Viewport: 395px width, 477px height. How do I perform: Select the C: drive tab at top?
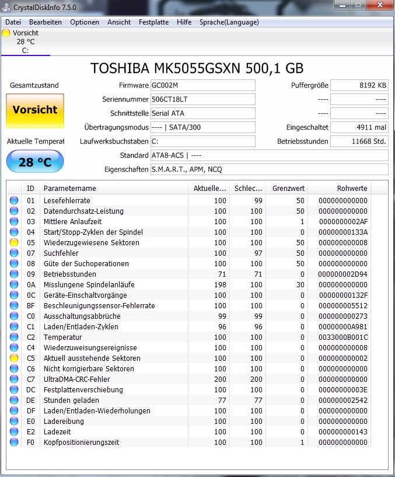click(x=26, y=41)
